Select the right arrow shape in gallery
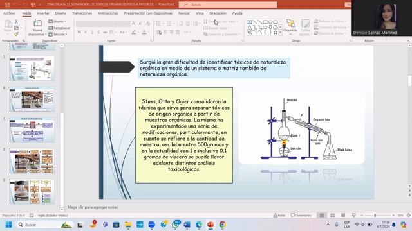 (x=265, y=27)
